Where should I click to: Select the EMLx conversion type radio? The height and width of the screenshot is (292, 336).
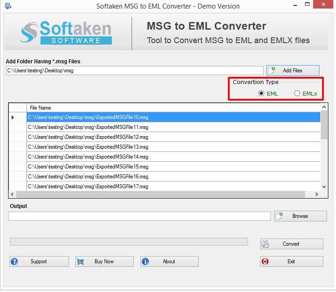coord(297,93)
